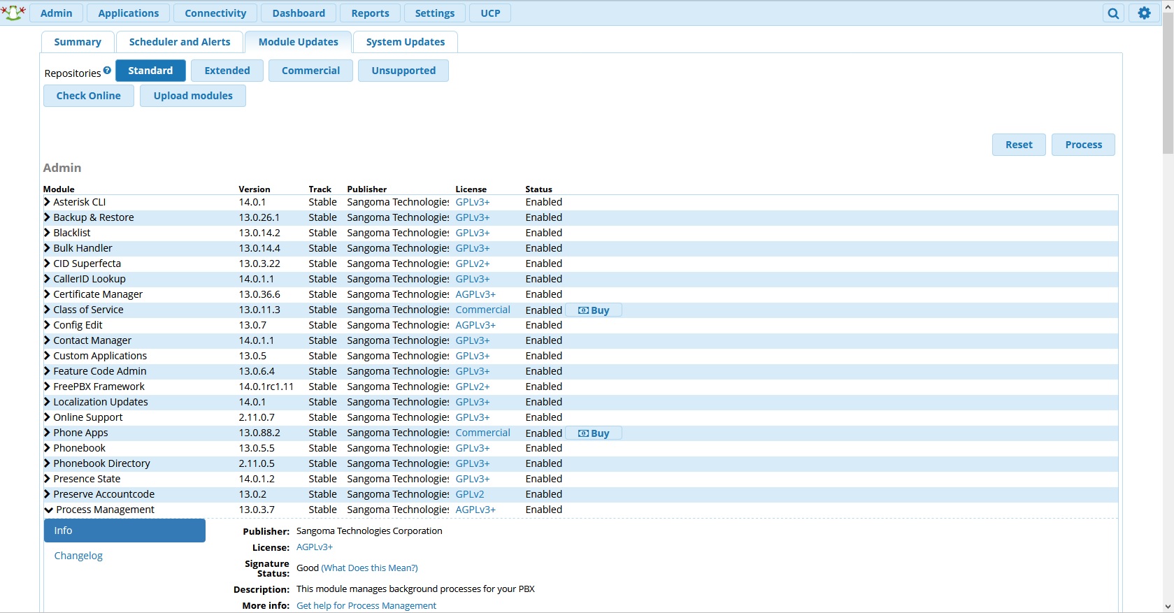Expand the CID Superfecta module row
Image resolution: width=1174 pixels, height=613 pixels.
click(x=48, y=264)
